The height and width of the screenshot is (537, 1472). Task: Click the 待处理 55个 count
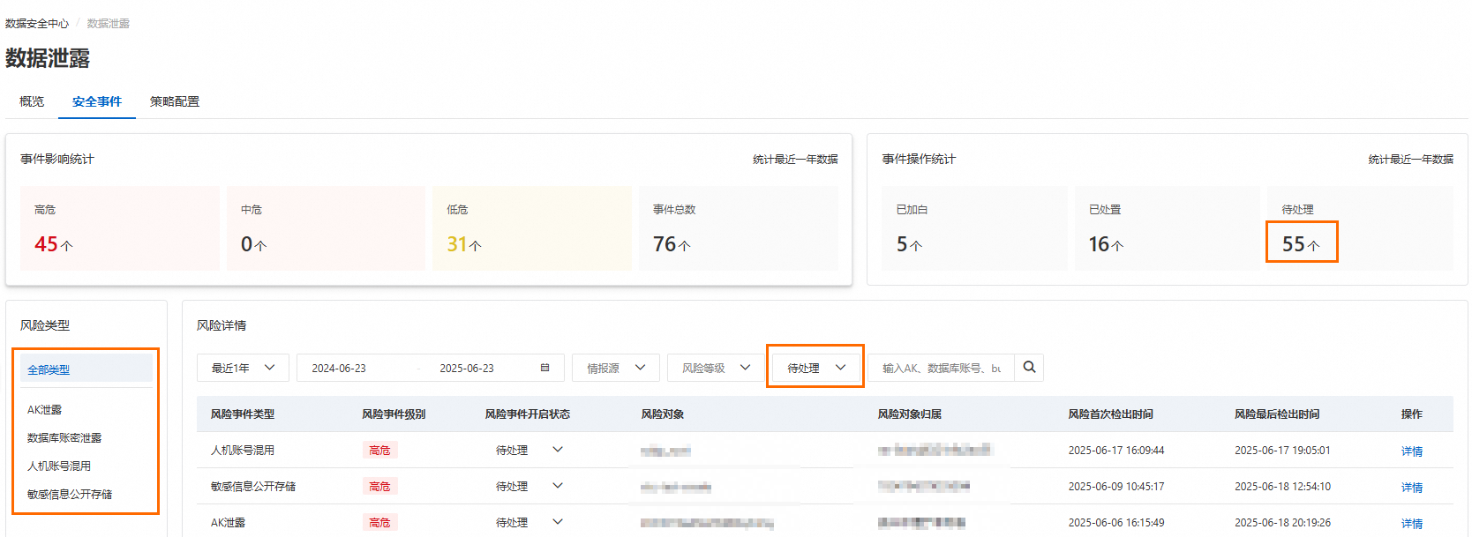(x=1301, y=243)
